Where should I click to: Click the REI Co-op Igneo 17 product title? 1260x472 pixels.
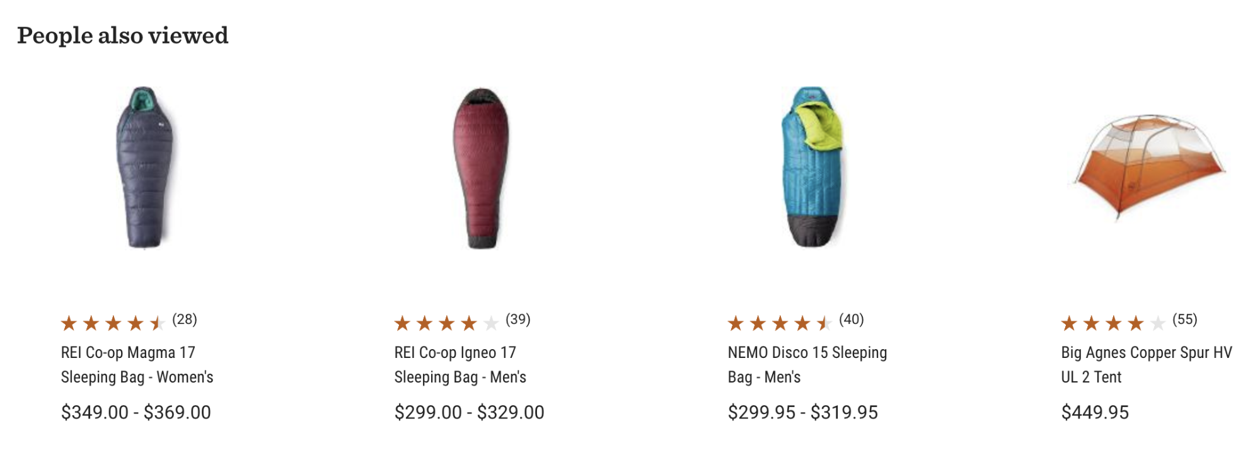pos(459,364)
